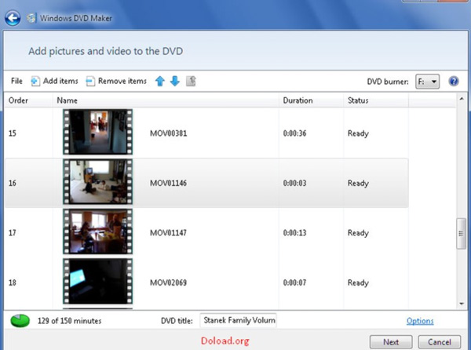The height and width of the screenshot is (350, 471).
Task: Click into the DVD title field
Action: pos(238,321)
